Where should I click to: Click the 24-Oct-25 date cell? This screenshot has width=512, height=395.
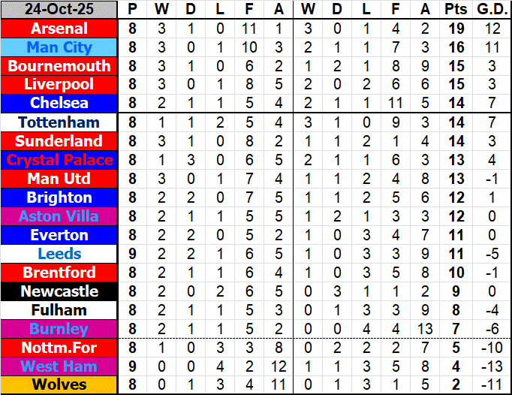[59, 10]
